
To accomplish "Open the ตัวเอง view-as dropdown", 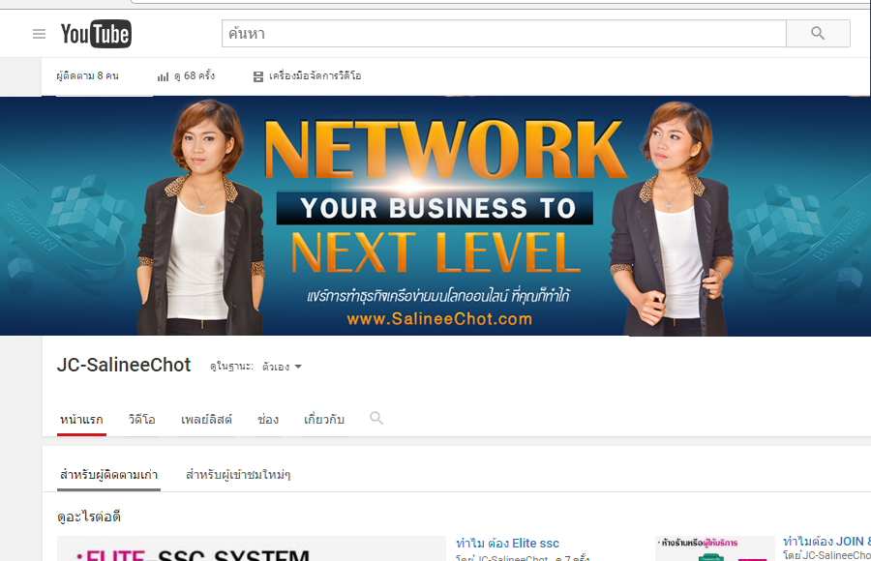I will 283,367.
